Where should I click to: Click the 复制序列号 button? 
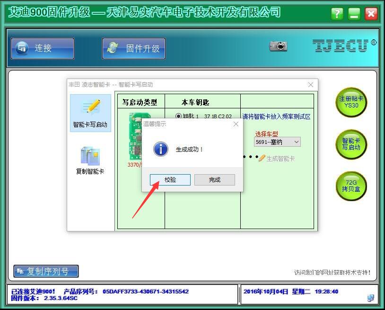pyautogui.click(x=46, y=271)
